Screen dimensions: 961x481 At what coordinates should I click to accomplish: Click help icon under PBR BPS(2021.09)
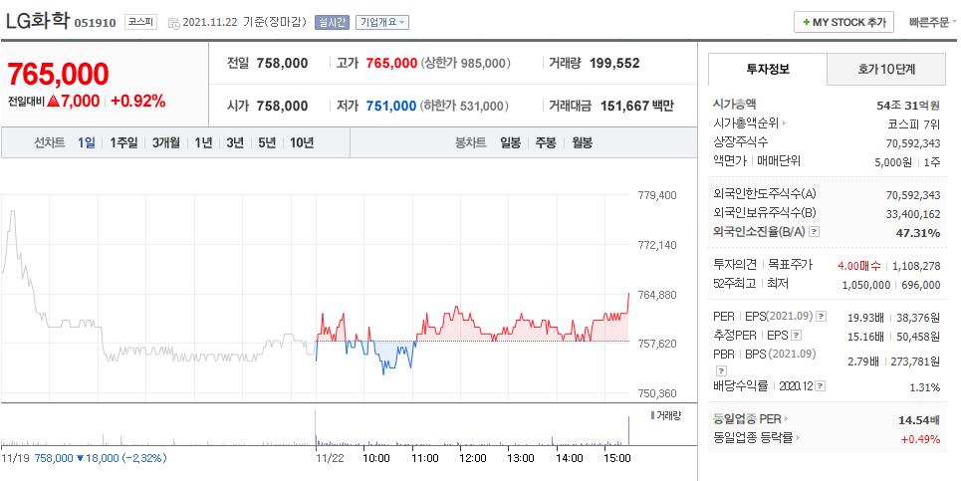coord(721,370)
